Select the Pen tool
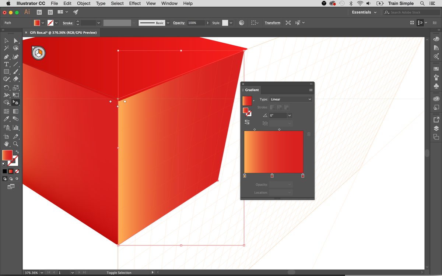Image resolution: width=442 pixels, height=276 pixels. tap(7, 56)
